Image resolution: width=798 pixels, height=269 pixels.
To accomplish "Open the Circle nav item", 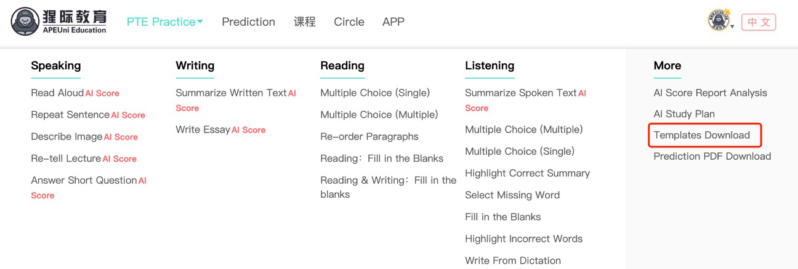I will [349, 21].
